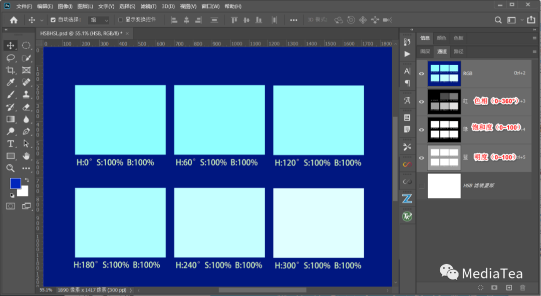Open the Search magnifier in options bar
This screenshot has width=541, height=296.
(498, 20)
